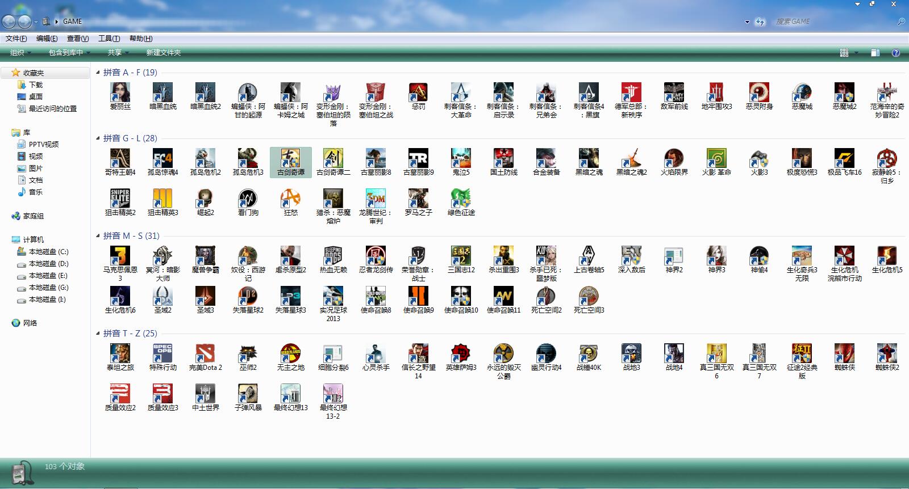The width and height of the screenshot is (909, 489).
Task: Click the Forward navigation arrow
Action: [x=24, y=22]
